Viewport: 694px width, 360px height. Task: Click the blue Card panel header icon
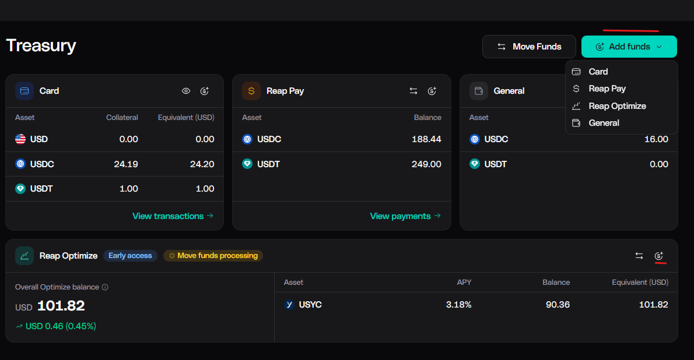24,91
